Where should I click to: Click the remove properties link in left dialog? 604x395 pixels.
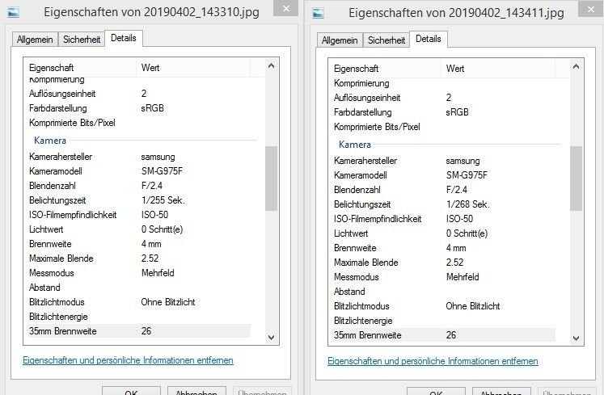click(128, 360)
